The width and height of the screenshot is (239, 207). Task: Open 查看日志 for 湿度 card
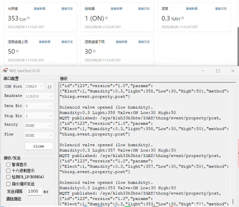click(x=221, y=9)
